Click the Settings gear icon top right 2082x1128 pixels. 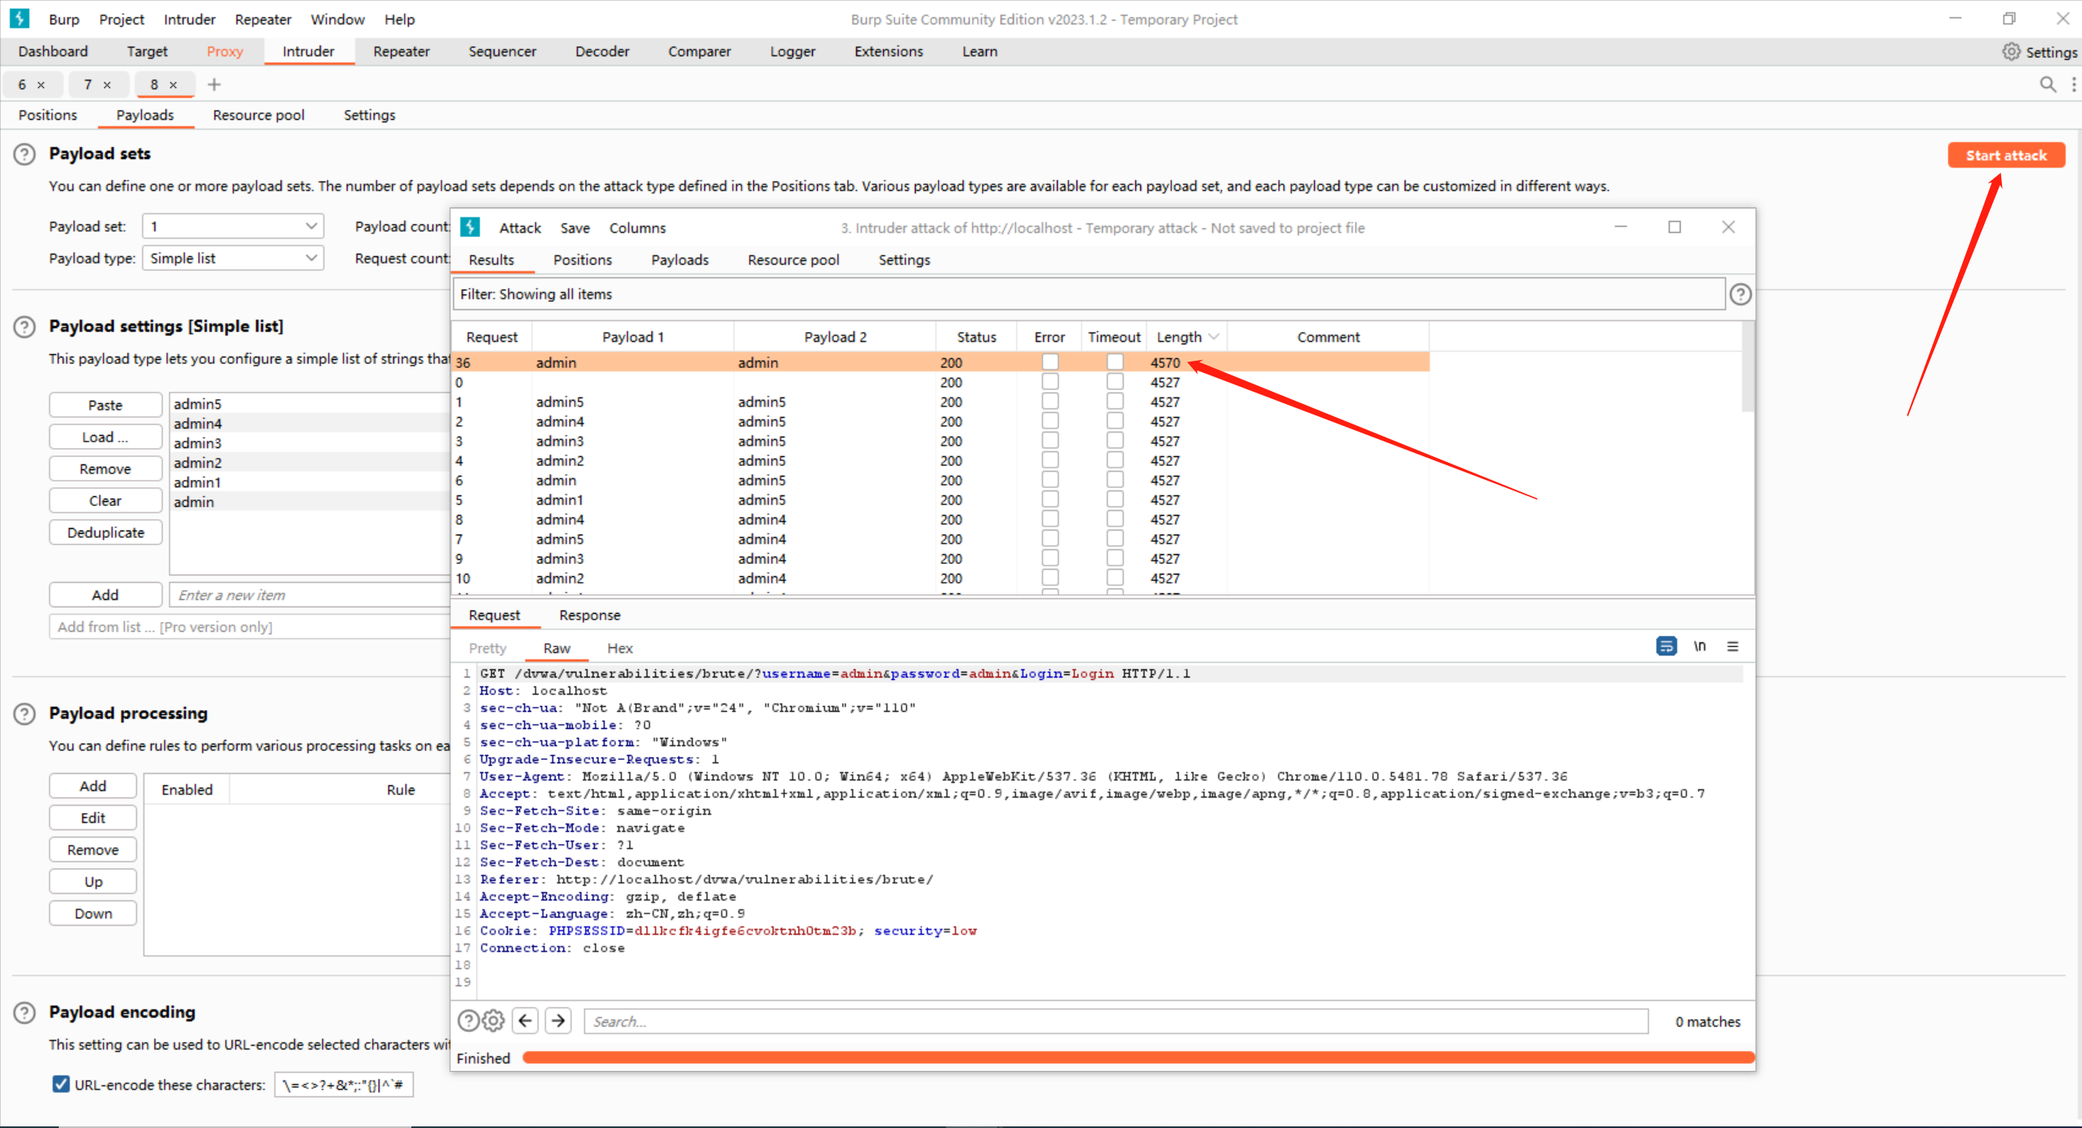click(x=2011, y=51)
